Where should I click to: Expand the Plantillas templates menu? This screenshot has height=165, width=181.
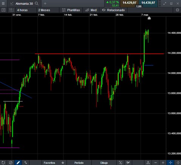click(71, 10)
